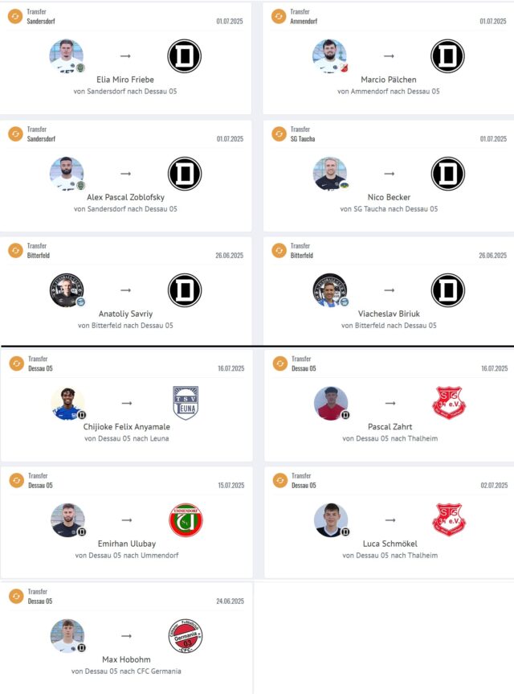514x694 pixels.
Task: Open Marcio Pälchen player photo
Action: click(x=330, y=56)
